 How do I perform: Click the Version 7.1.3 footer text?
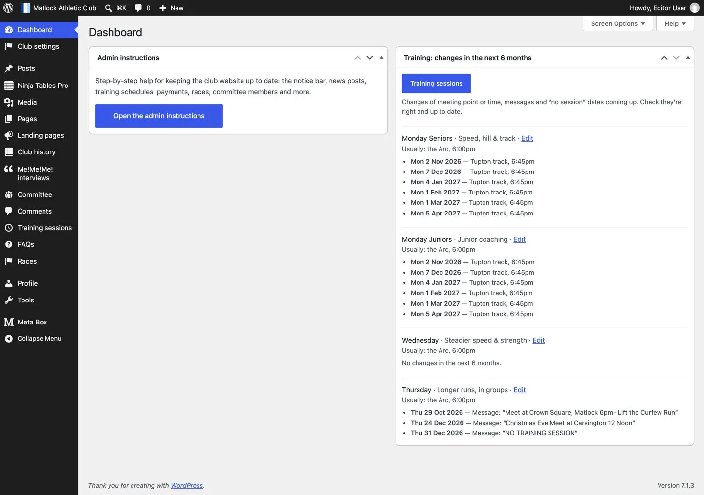(676, 485)
